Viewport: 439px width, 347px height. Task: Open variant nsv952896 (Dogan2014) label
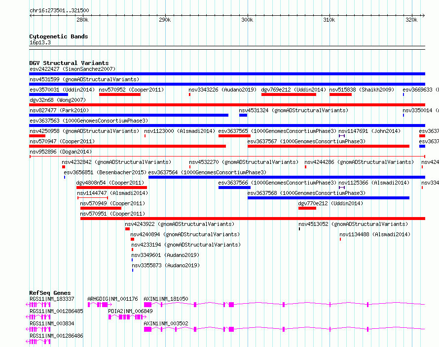[61, 152]
